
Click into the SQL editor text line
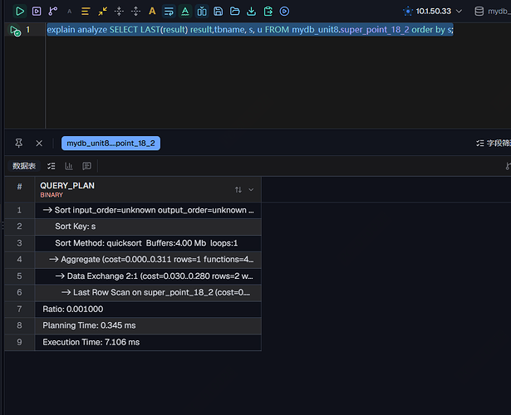pyautogui.click(x=249, y=30)
